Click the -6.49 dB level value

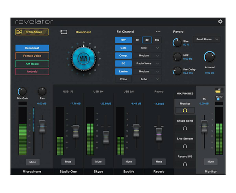pos(136,104)
